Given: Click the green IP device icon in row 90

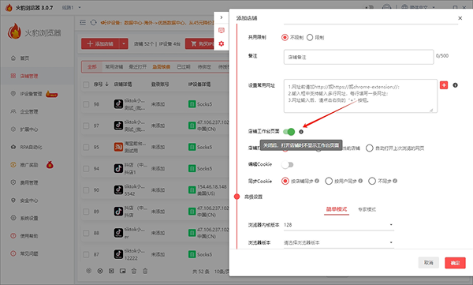Looking at the screenshot, I should [x=192, y=189].
